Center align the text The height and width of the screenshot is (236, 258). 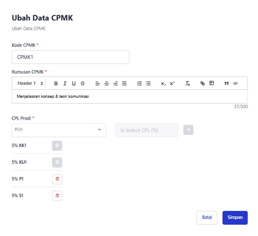pos(106,84)
